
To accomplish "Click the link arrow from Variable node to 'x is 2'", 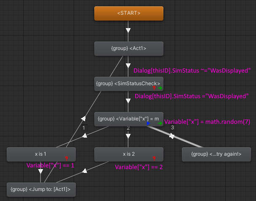I will pos(128,136).
